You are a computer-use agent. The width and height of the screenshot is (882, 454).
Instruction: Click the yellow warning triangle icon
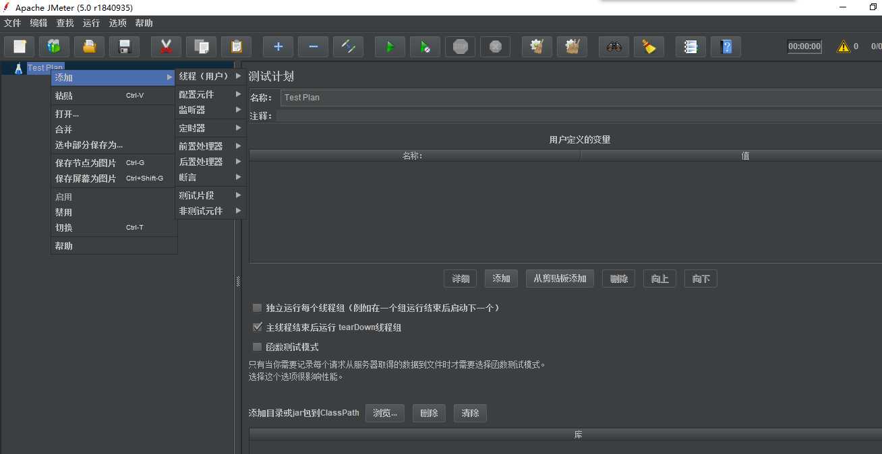pyautogui.click(x=844, y=46)
